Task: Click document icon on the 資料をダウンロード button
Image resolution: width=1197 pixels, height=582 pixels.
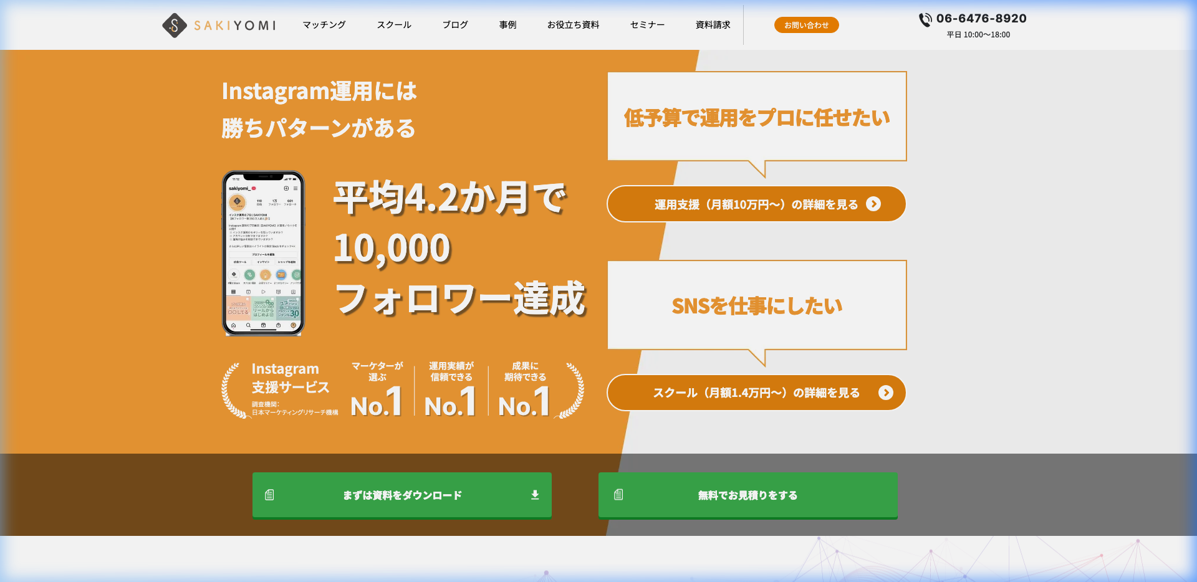Action: point(269,495)
